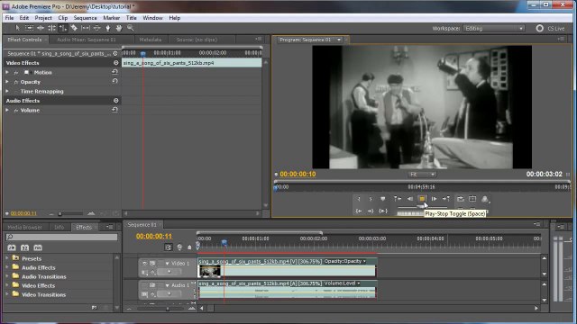Screen dimensions: 577x324
Task: Click Go to Next Marker button
Action: coord(446,199)
